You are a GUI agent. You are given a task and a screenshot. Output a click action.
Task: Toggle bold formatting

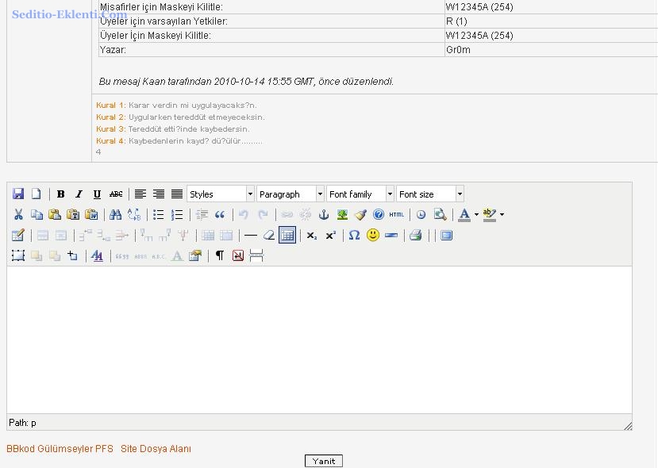[61, 194]
